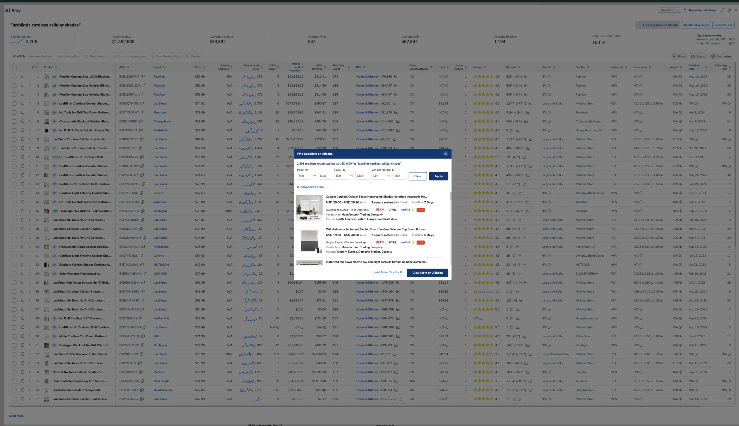Close the Find Suppliers on Alibaba dialog
The image size is (739, 426).
coord(445,154)
